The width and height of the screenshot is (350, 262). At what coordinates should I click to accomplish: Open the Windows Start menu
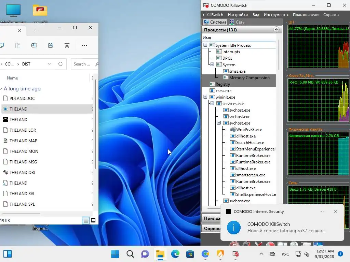pyautogui.click(x=115, y=254)
